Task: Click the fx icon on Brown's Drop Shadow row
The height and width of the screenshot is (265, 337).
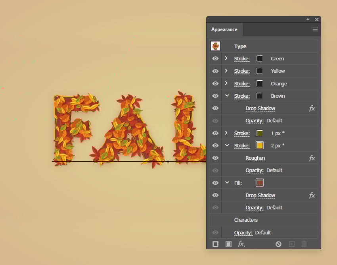Action: pyautogui.click(x=312, y=108)
